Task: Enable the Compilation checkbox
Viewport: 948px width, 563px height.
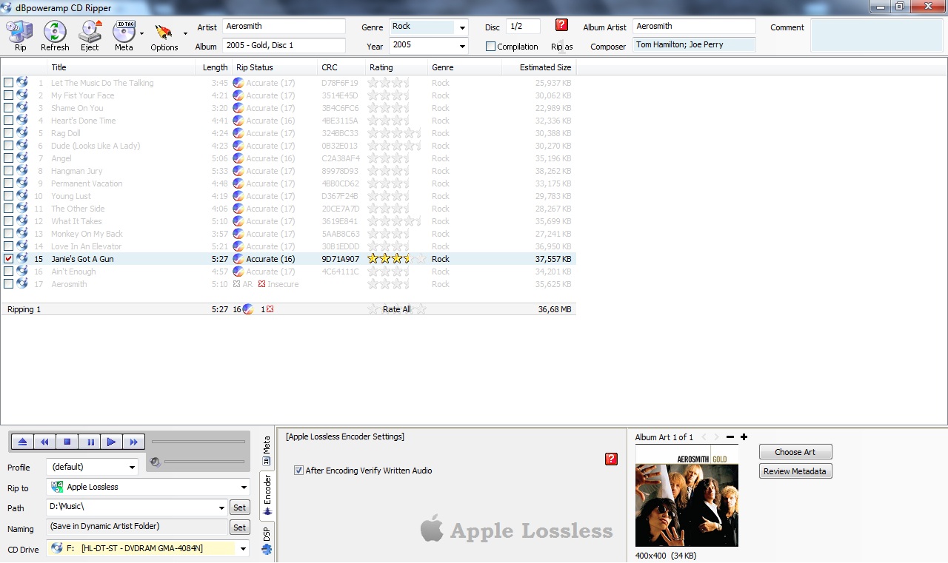Action: [490, 47]
